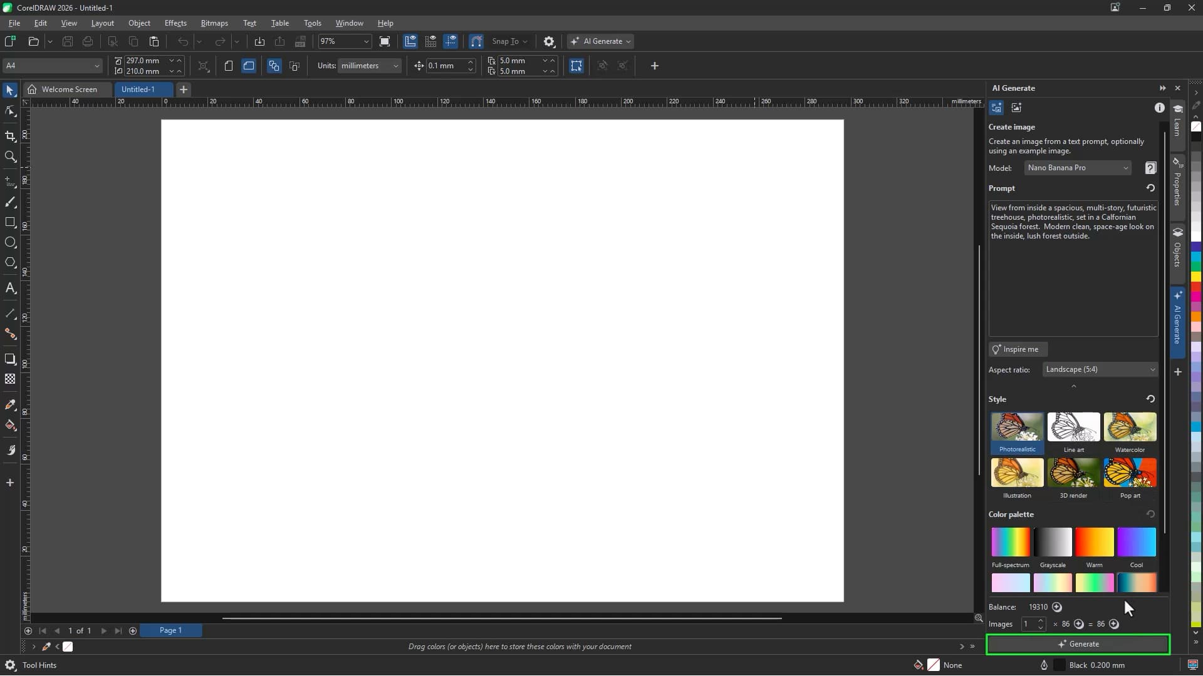Viewport: 1203px width, 676px height.
Task: Select the Ellipse tool
Action: coord(10,243)
